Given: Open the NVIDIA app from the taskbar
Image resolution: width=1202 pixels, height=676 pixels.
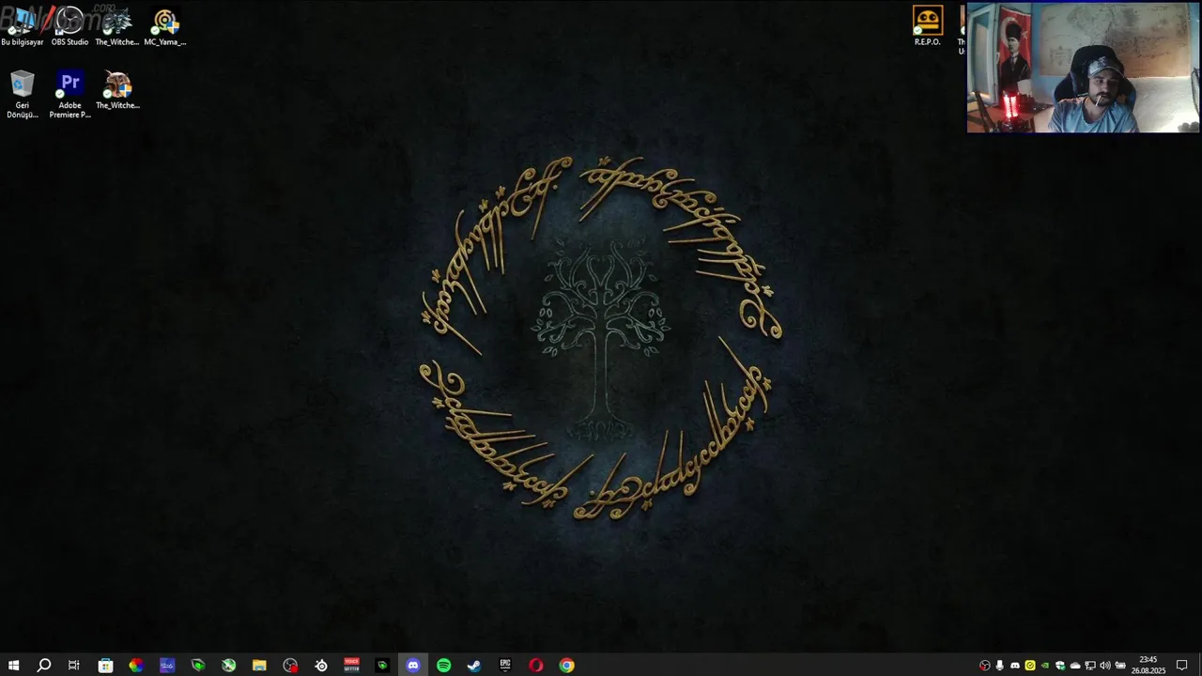Looking at the screenshot, I should coord(382,665).
